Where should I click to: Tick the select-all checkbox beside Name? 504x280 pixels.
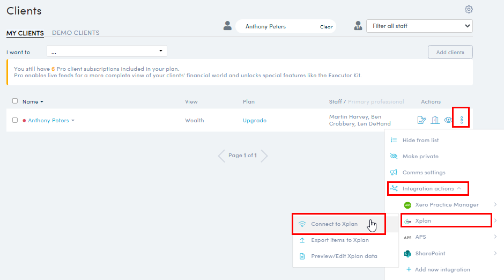[x=15, y=101]
